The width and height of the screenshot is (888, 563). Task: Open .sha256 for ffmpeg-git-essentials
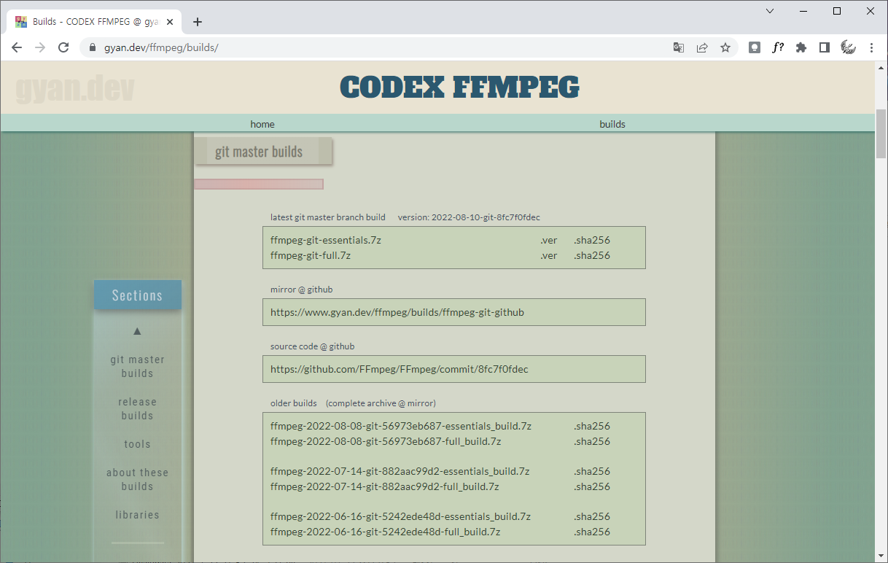pos(591,240)
